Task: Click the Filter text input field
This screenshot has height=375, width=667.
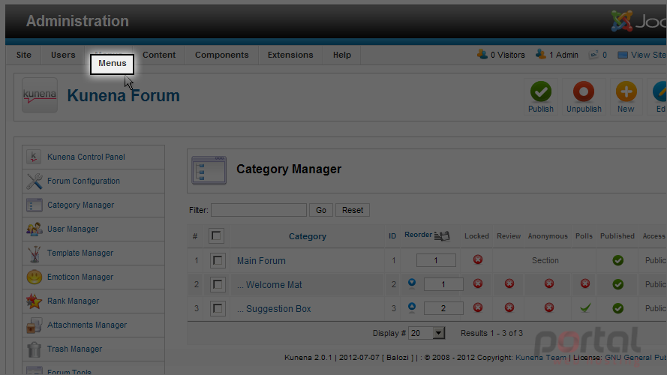Action: coord(259,210)
